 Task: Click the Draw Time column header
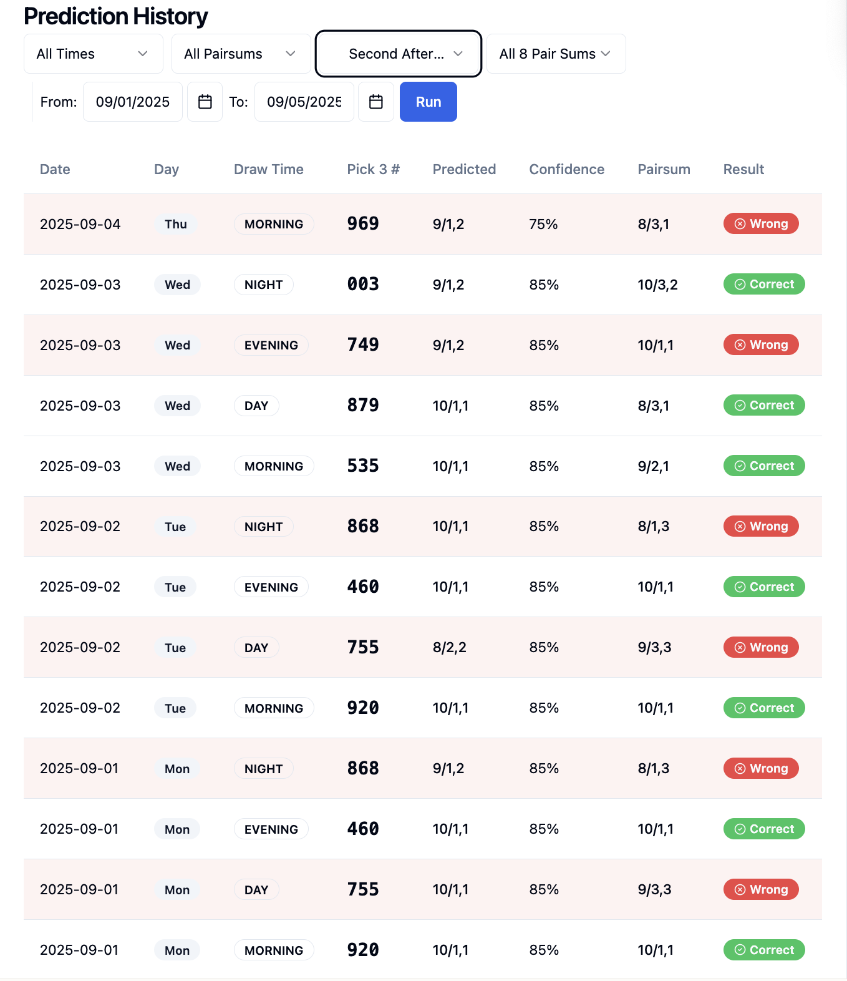(x=268, y=169)
